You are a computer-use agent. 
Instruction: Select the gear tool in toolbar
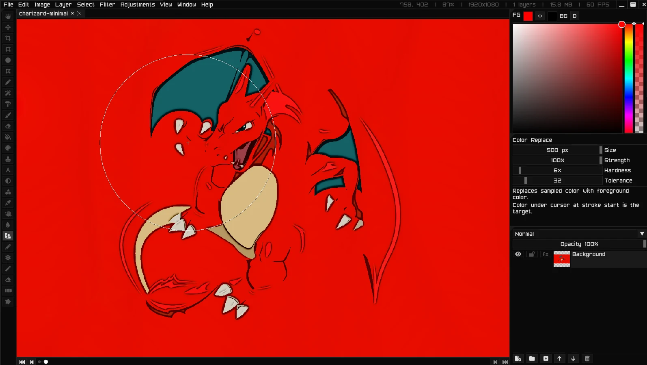coord(8,258)
